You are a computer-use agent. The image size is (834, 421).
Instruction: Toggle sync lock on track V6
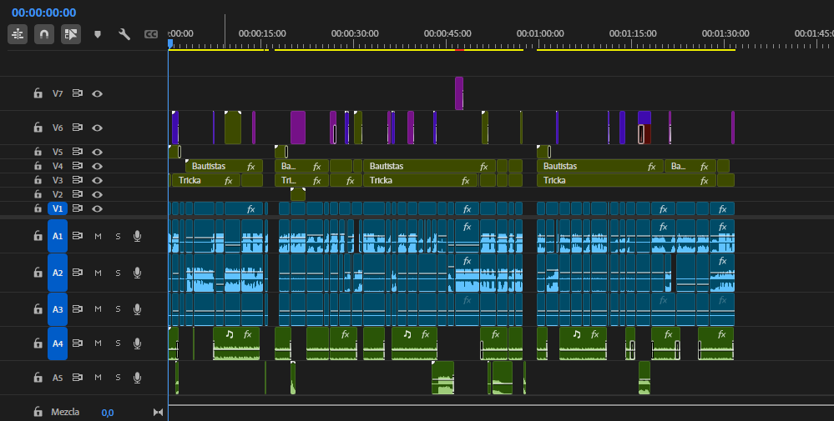point(77,128)
